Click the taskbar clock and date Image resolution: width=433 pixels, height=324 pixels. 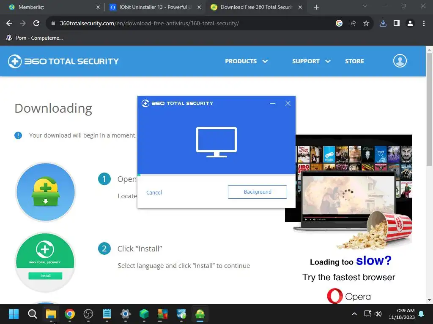click(402, 314)
